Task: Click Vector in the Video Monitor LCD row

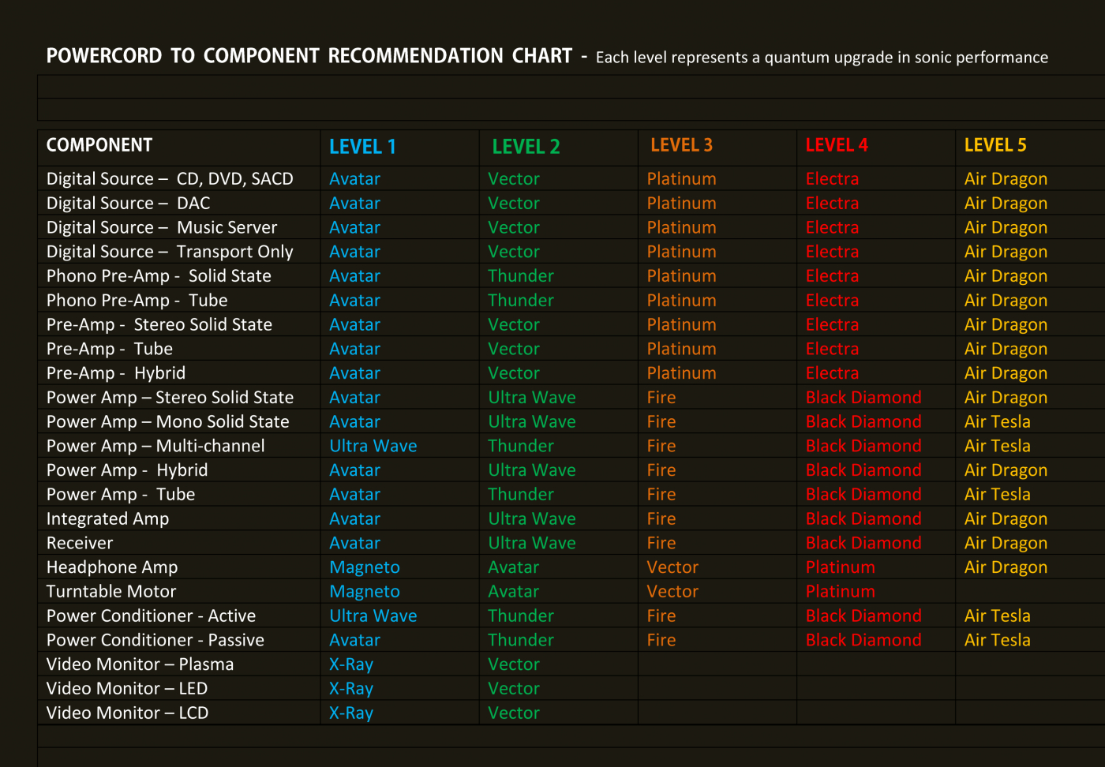Action: pos(514,713)
